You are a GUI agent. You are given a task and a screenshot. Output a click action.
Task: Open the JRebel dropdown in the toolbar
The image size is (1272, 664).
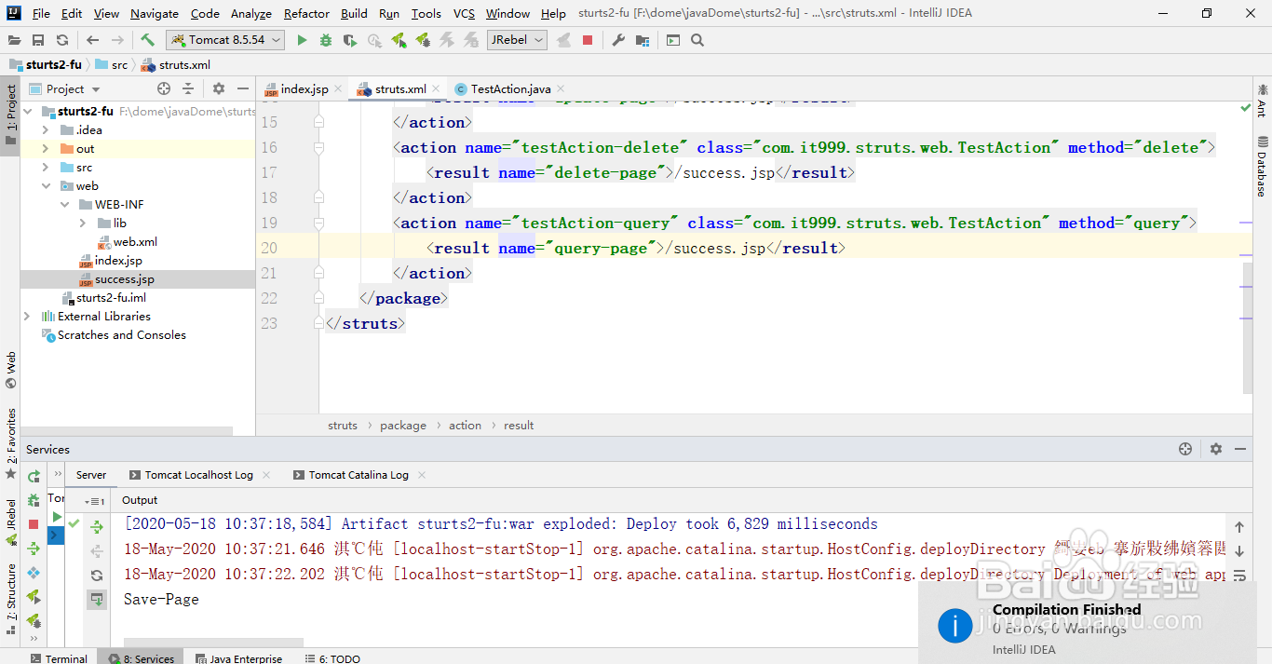[x=517, y=40]
